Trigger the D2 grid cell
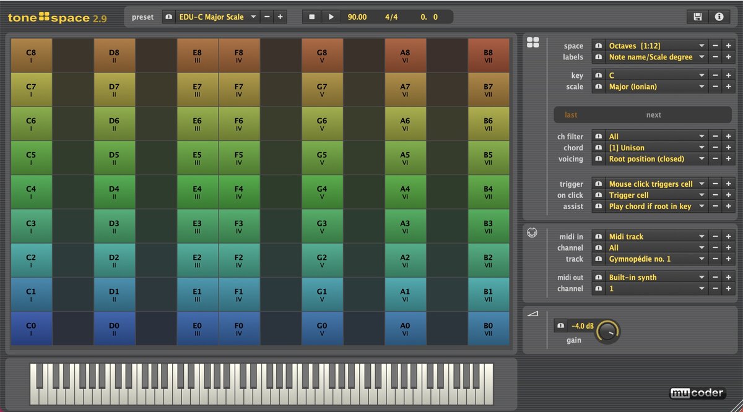The width and height of the screenshot is (743, 412). click(x=114, y=260)
